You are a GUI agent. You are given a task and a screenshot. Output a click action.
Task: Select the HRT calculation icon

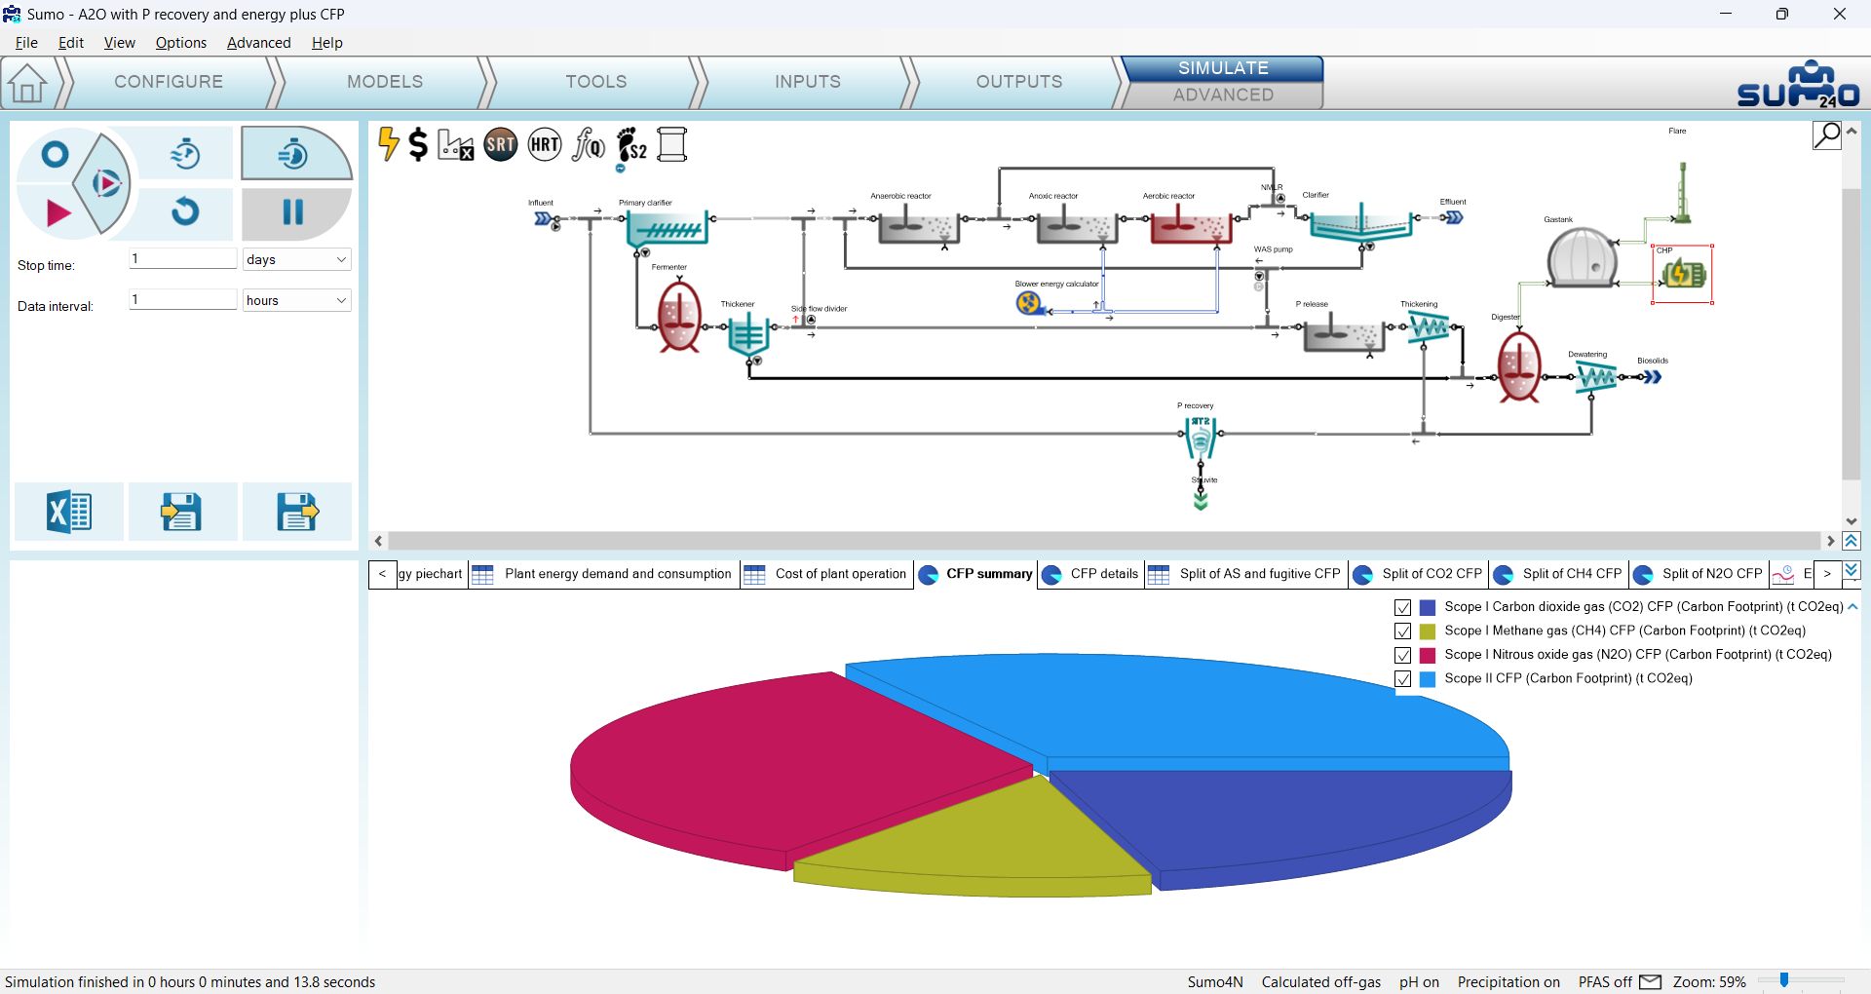click(x=545, y=144)
